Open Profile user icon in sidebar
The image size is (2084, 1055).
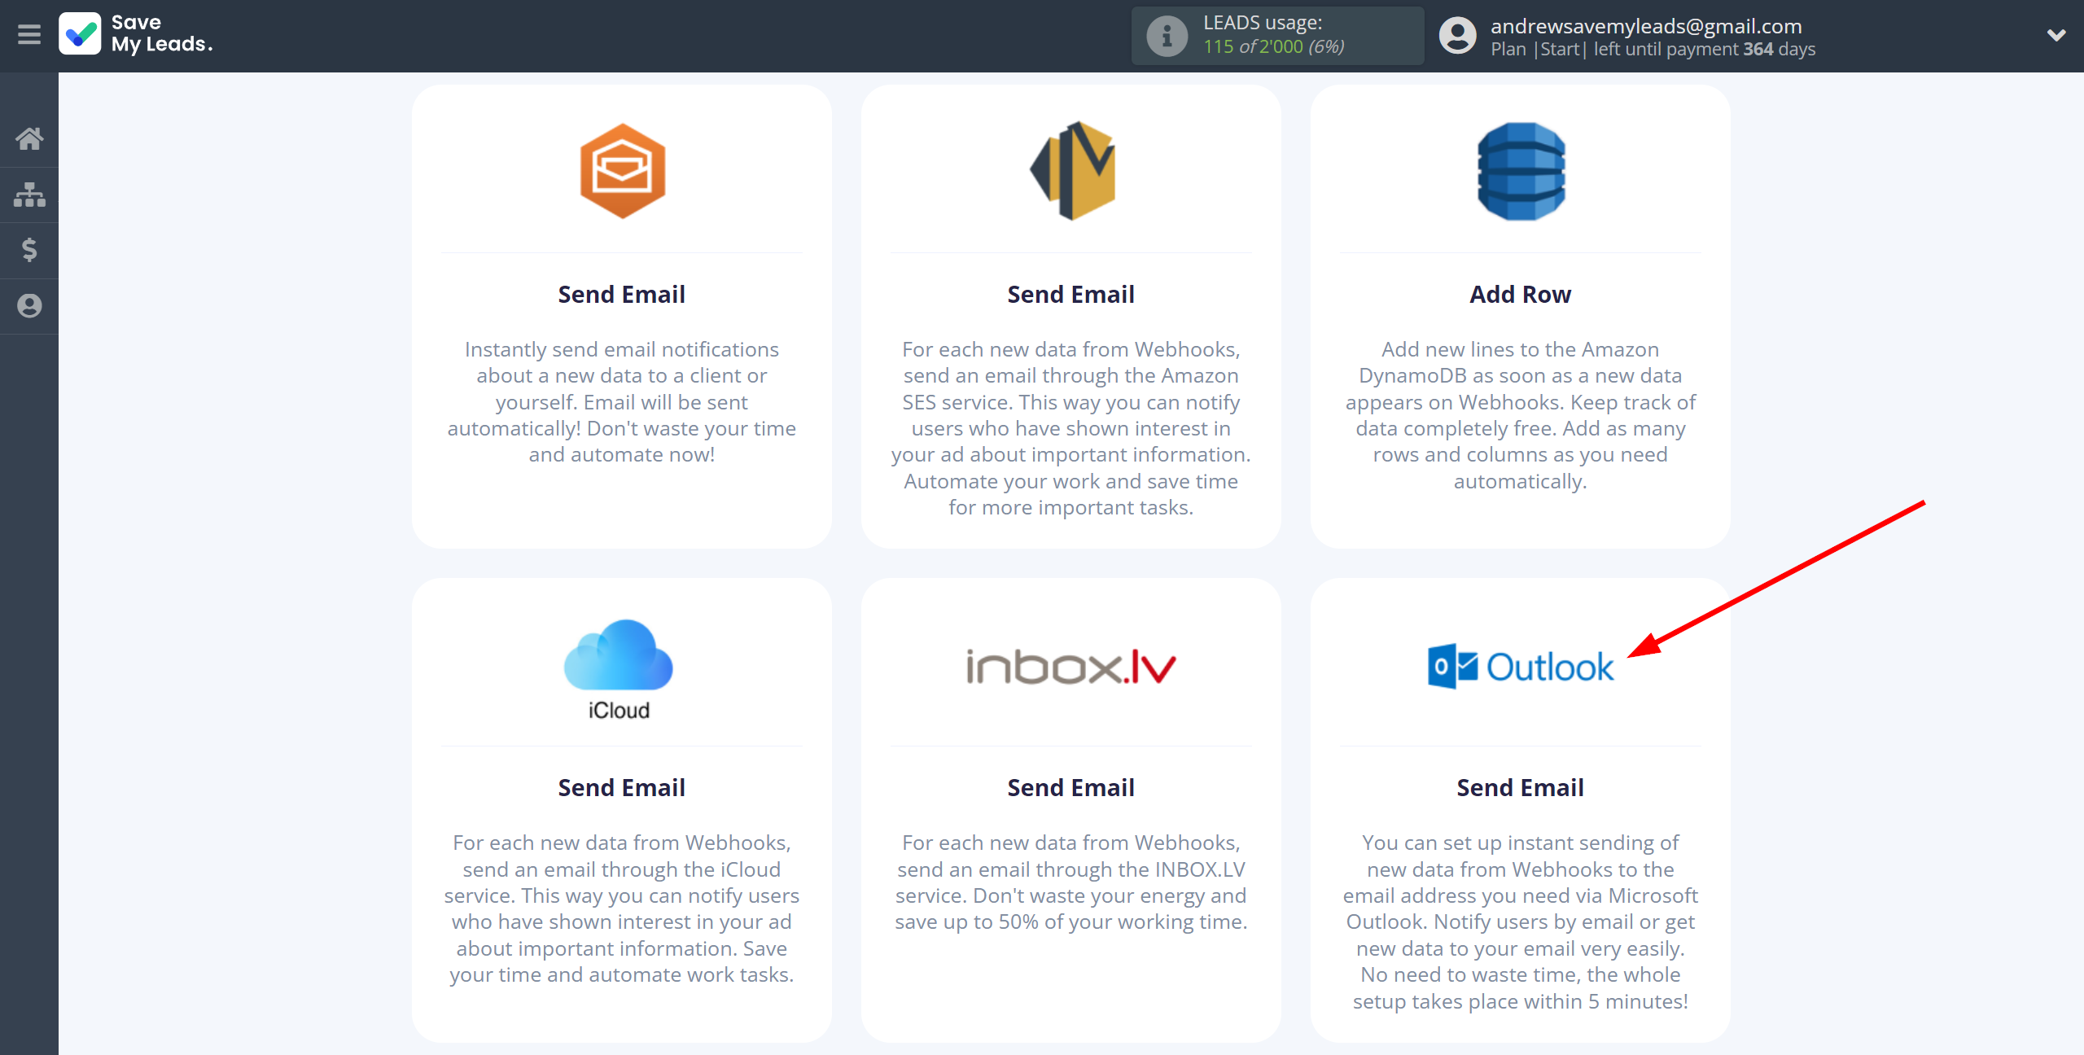coord(29,305)
